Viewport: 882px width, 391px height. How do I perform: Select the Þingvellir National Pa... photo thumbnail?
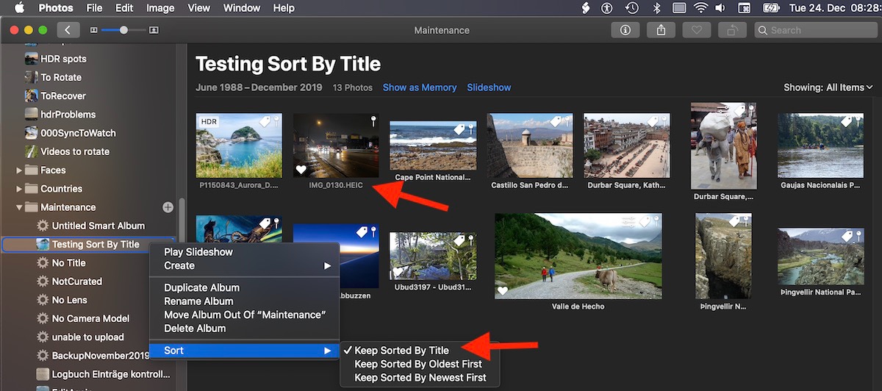tap(820, 257)
